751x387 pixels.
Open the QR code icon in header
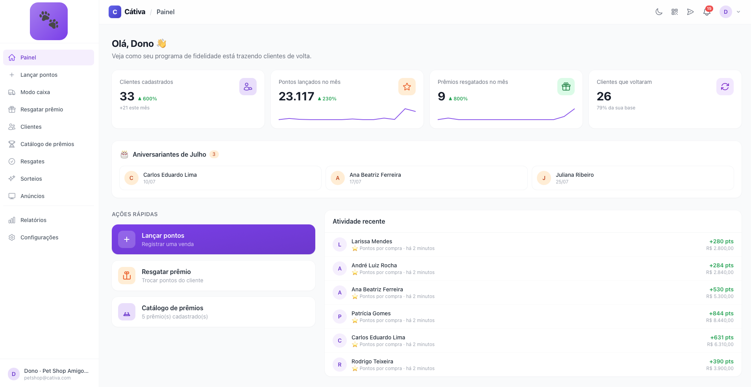(675, 12)
